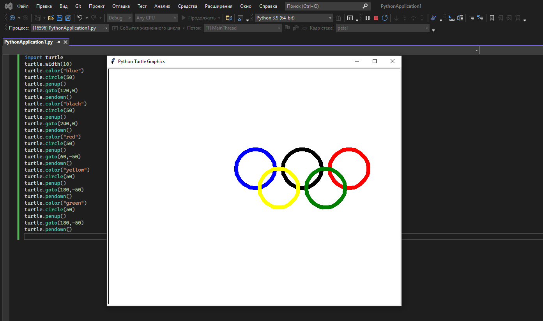Screen dimensions: 543x321
Task: Click the Navigate Backward arrow icon
Action: click(x=12, y=18)
